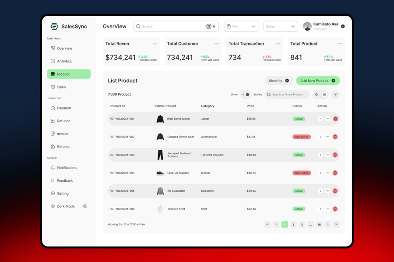The image size is (394, 262).
Task: Click the Add New Product button
Action: click(318, 81)
